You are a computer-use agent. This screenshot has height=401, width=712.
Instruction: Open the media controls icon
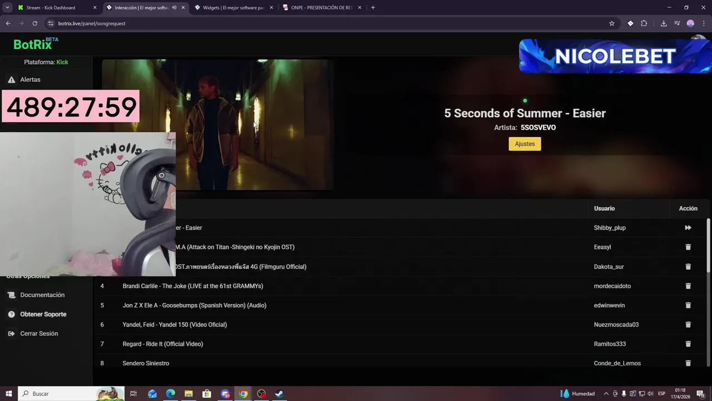click(x=677, y=23)
